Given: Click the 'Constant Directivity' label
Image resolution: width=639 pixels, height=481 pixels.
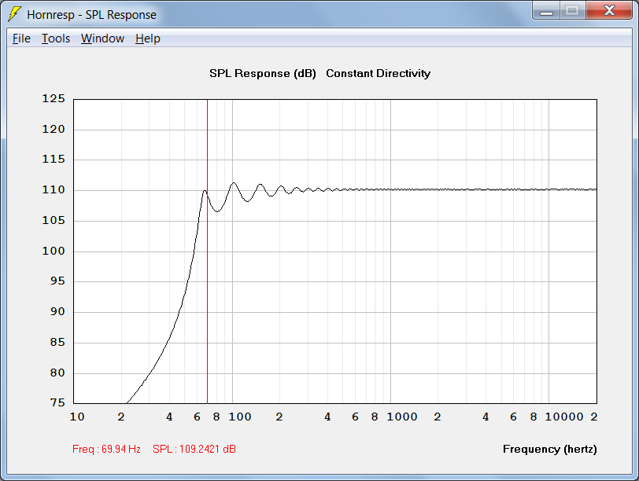Looking at the screenshot, I should click(x=378, y=74).
